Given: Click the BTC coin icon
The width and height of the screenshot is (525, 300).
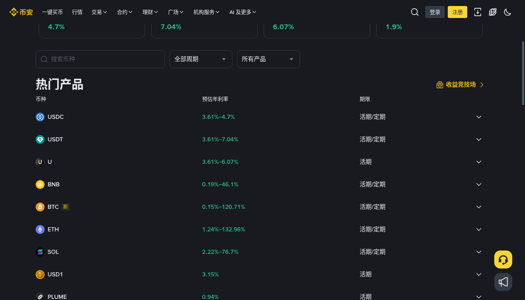Looking at the screenshot, I should [40, 207].
